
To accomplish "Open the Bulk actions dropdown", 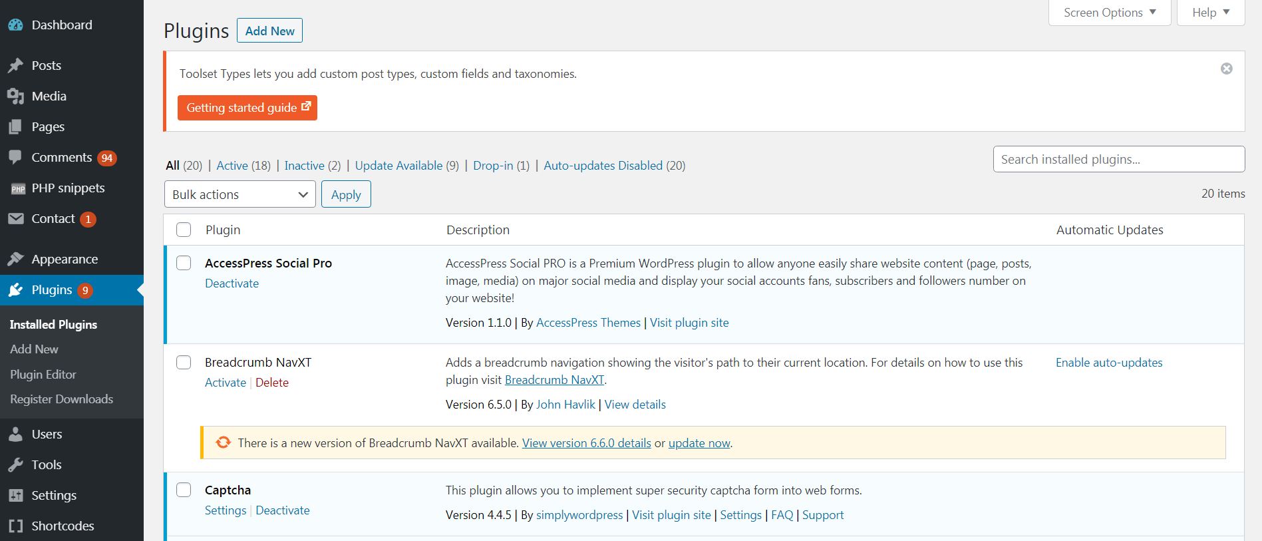I will click(x=239, y=194).
